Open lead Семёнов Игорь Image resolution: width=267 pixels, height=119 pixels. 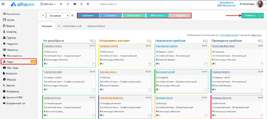point(52,98)
